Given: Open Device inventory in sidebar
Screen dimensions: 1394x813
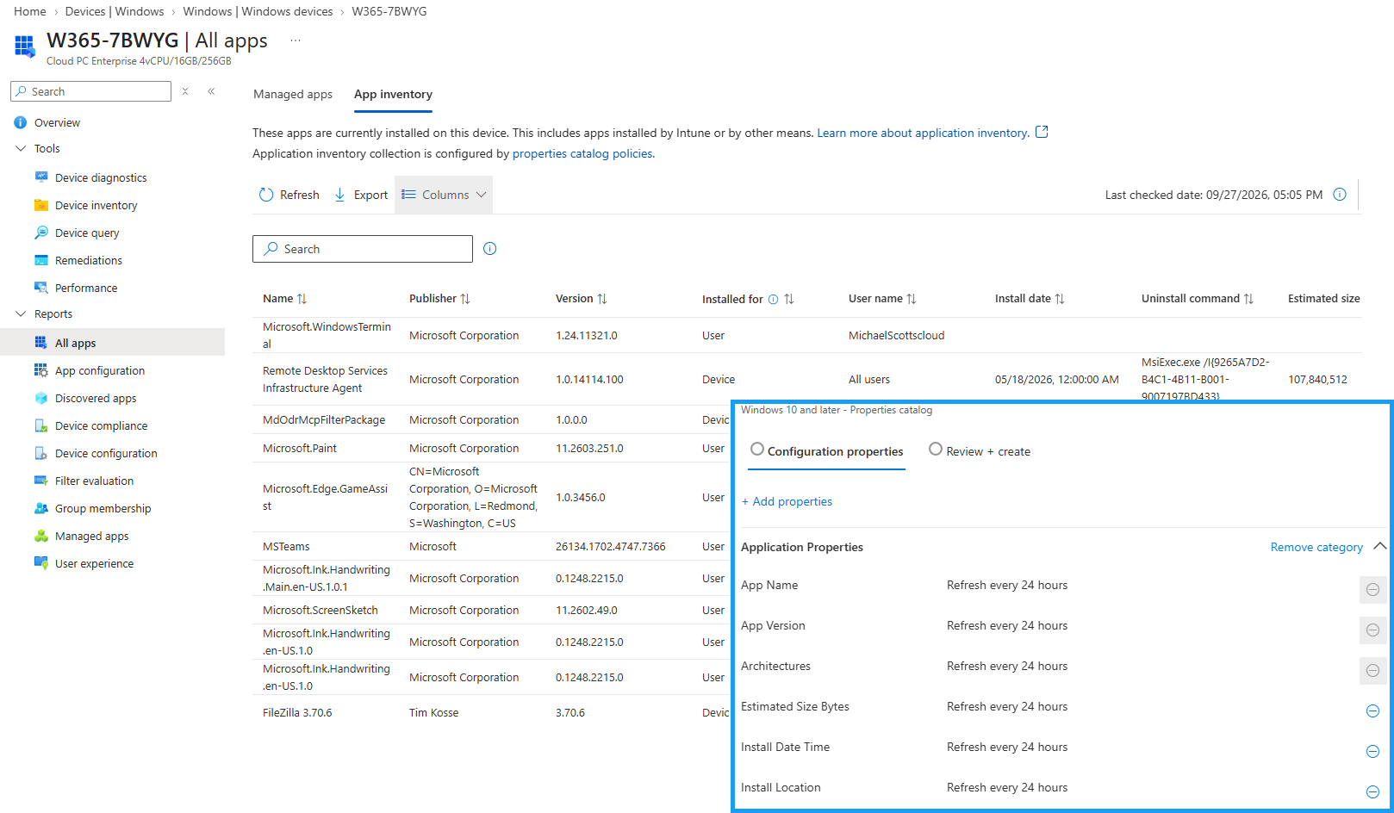Looking at the screenshot, I should (96, 205).
